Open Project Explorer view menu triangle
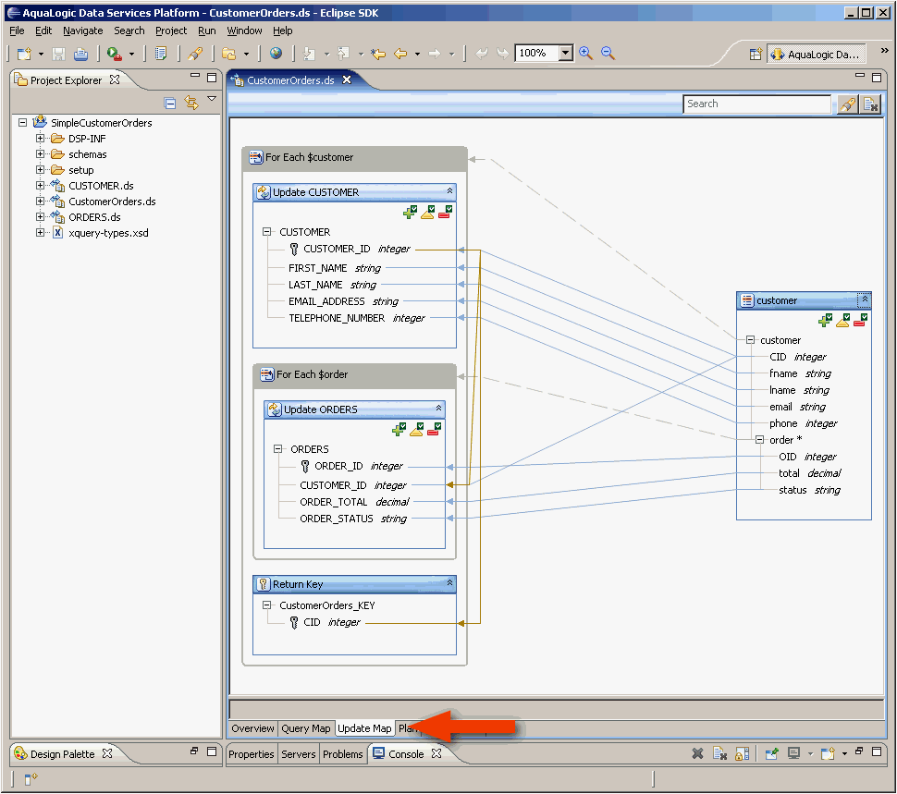The image size is (897, 794). coord(212,99)
